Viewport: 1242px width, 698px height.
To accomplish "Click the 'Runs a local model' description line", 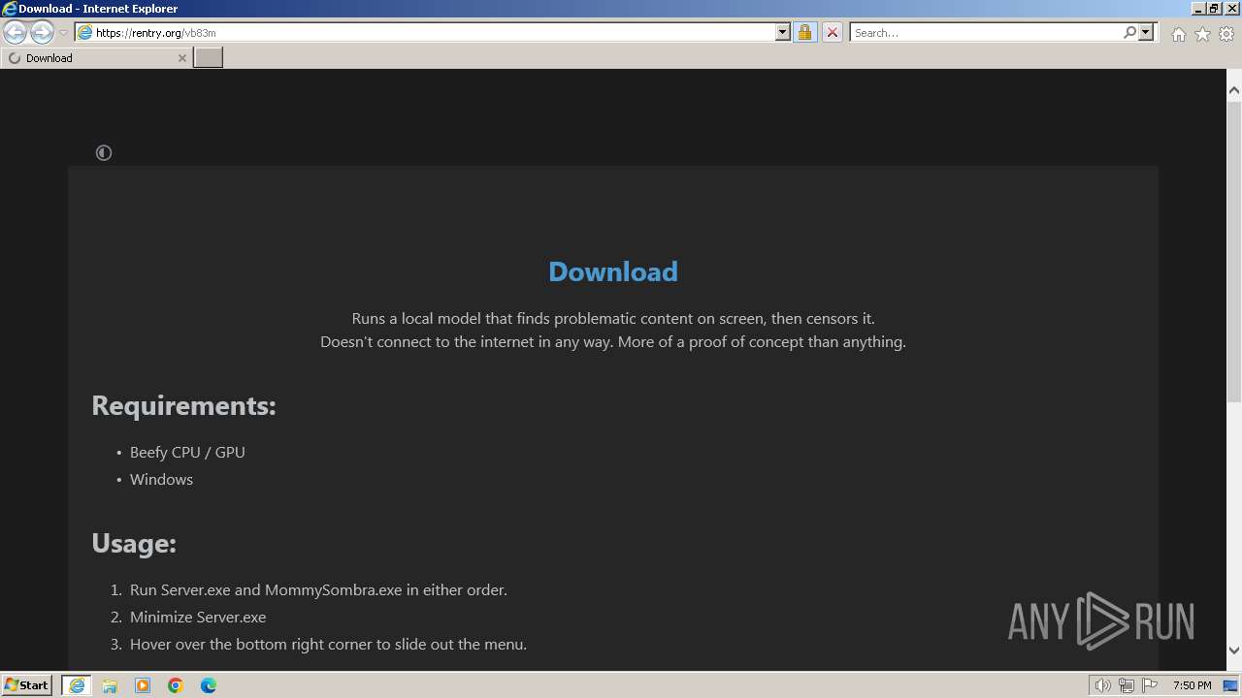I will coord(613,318).
